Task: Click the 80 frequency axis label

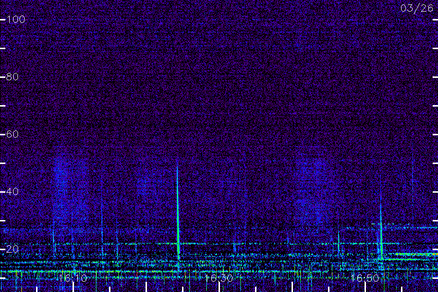Action: 12,76
